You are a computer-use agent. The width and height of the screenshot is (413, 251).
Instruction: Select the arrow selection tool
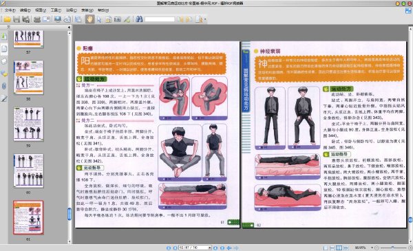99,19
